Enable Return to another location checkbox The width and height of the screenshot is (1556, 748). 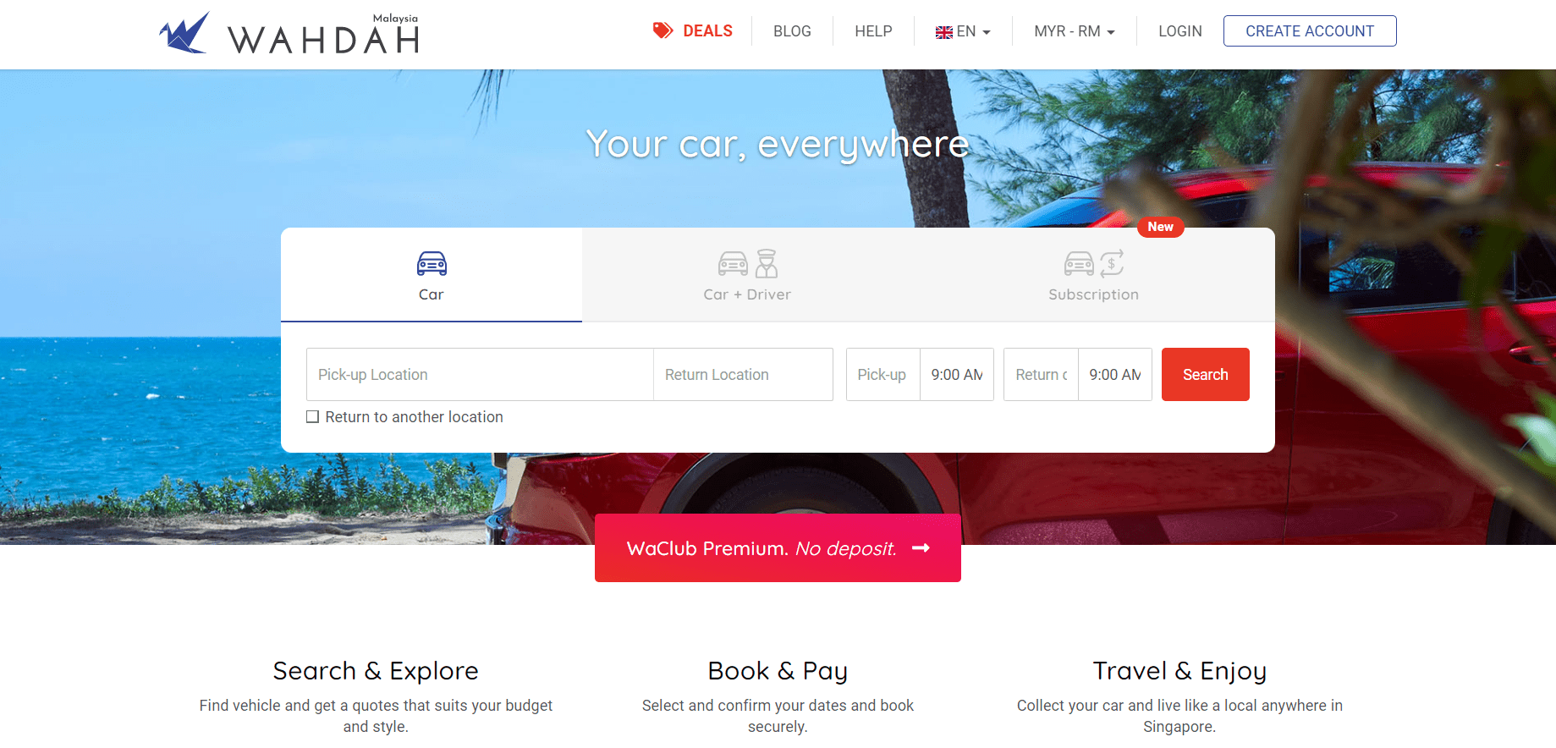[x=312, y=417]
